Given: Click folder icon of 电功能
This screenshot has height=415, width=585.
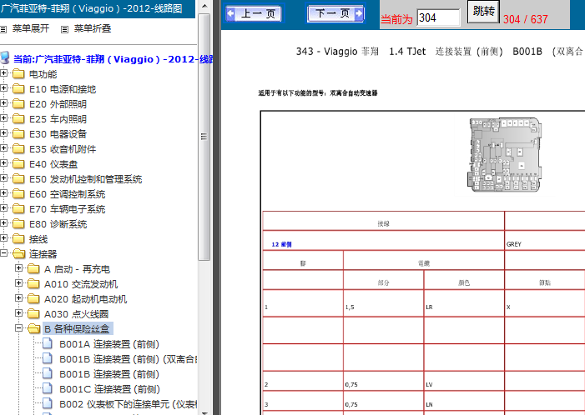Looking at the screenshot, I should click(x=18, y=74).
